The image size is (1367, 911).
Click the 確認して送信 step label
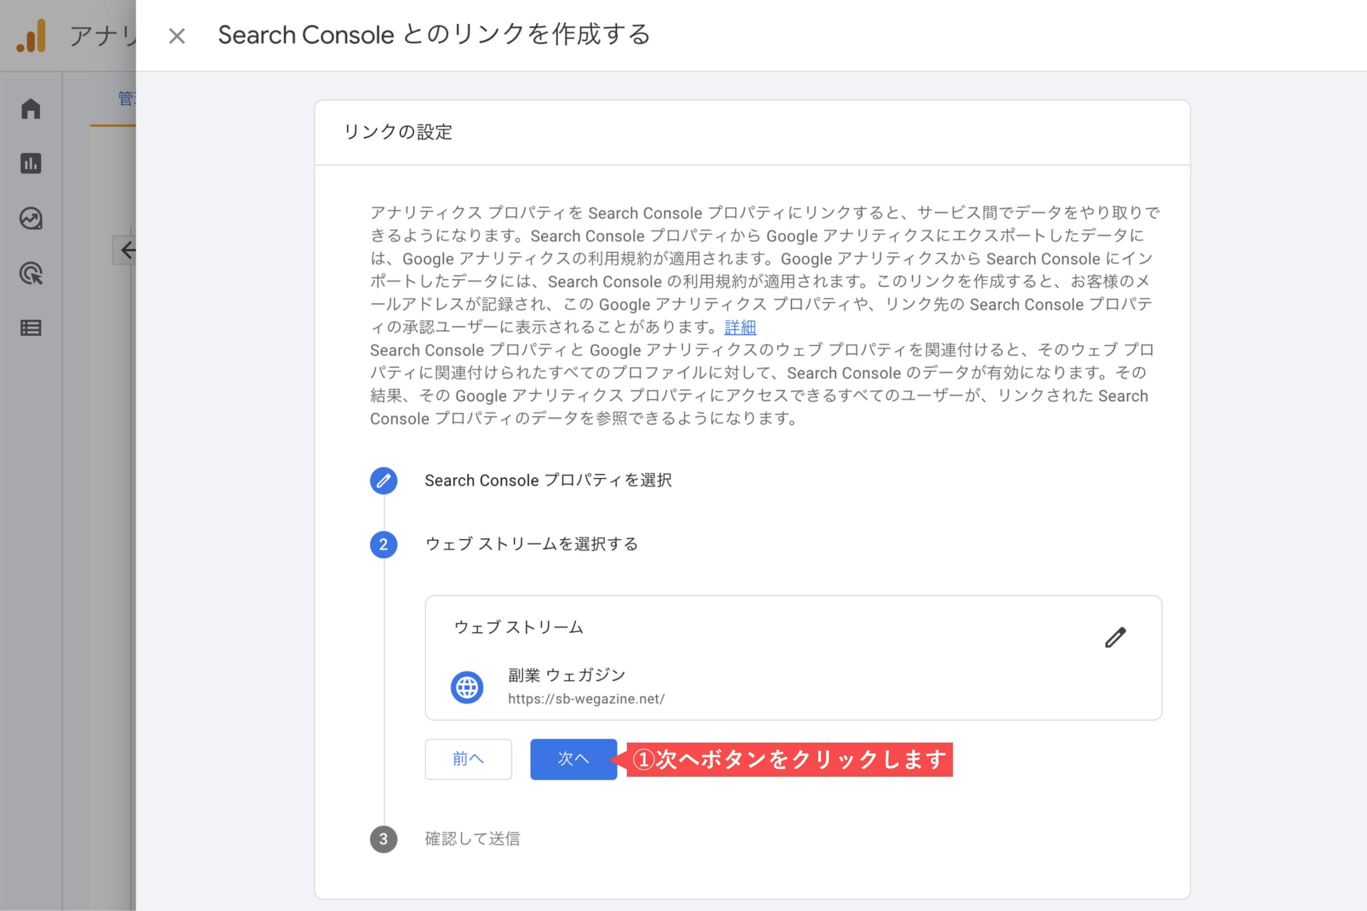[x=473, y=838]
